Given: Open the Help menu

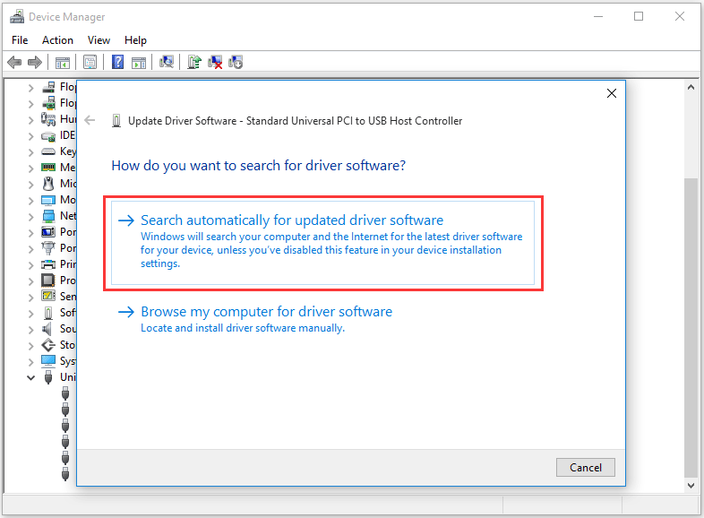Looking at the screenshot, I should click(135, 40).
